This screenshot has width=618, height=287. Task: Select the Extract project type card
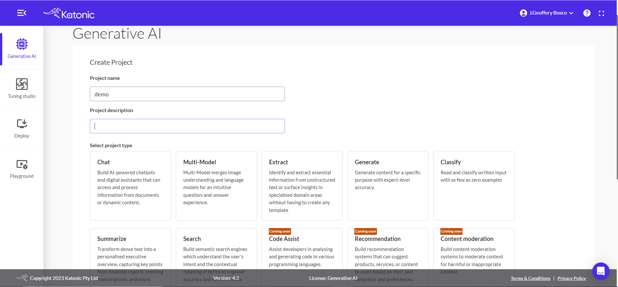302,186
